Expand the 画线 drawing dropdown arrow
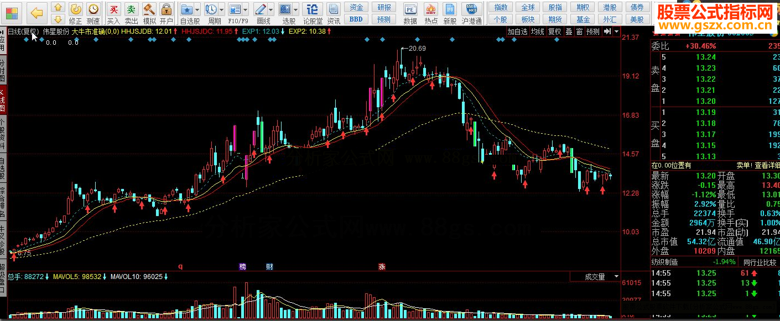The width and height of the screenshot is (780, 321). 271,10
